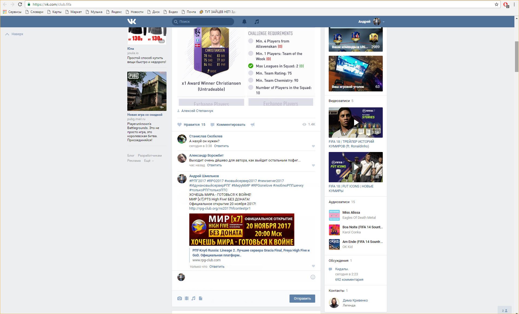Viewport: 519px width, 314px height.
Task: Open the rpg-club.org contest link
Action: pos(219,209)
